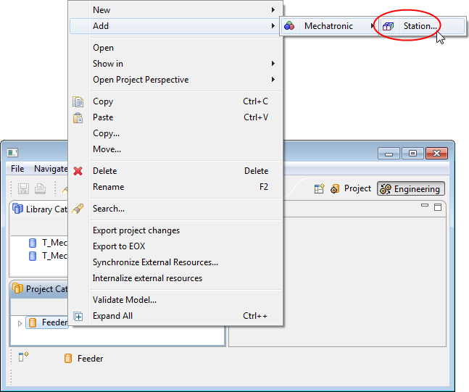Select Export project changes
469x392 pixels.
click(x=176, y=230)
